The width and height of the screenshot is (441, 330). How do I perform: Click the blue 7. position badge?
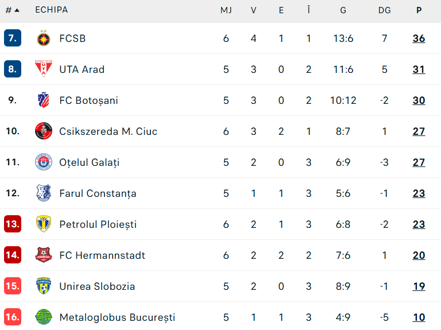click(x=13, y=38)
